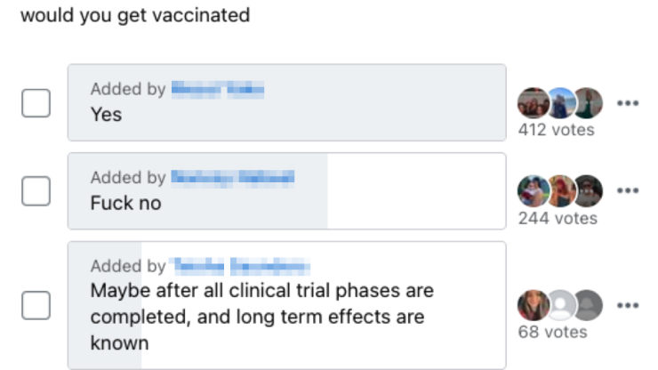Open more options for the Yes answer
Screen dimensions: 658x370
click(x=628, y=103)
